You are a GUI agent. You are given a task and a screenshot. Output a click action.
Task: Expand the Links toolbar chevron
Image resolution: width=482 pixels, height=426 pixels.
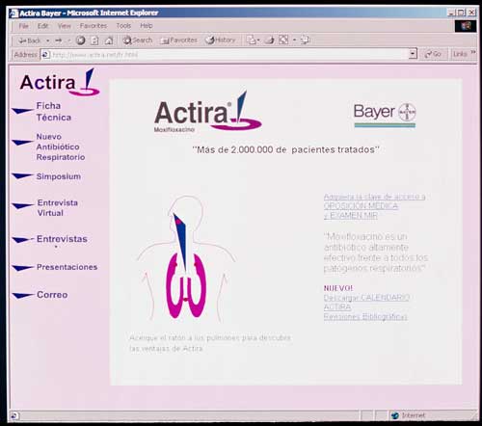pyautogui.click(x=473, y=52)
